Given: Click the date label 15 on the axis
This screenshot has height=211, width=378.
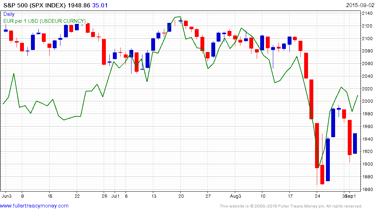Looking at the screenshot, I should 50,196.
